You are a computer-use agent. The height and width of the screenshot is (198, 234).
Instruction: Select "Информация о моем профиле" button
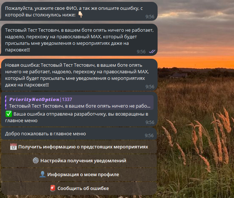pos(79,174)
